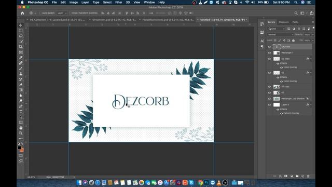Select the Quick Selection tool
Screen dimensions: 332x187
pos(21,42)
